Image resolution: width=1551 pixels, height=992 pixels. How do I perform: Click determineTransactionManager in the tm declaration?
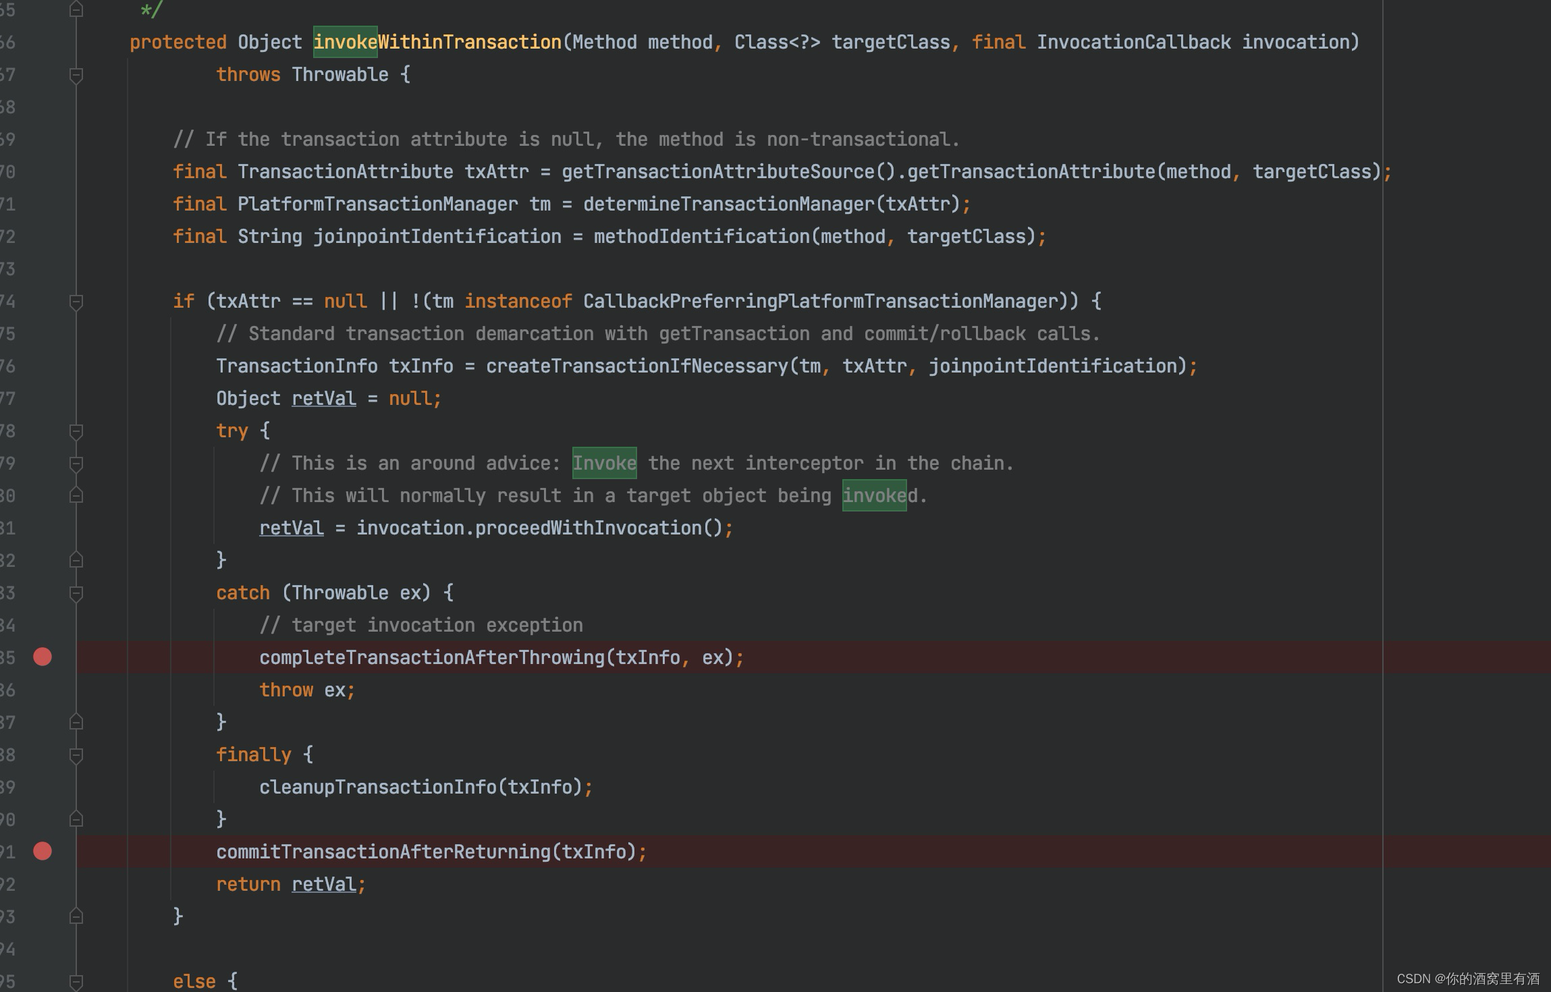point(728,204)
